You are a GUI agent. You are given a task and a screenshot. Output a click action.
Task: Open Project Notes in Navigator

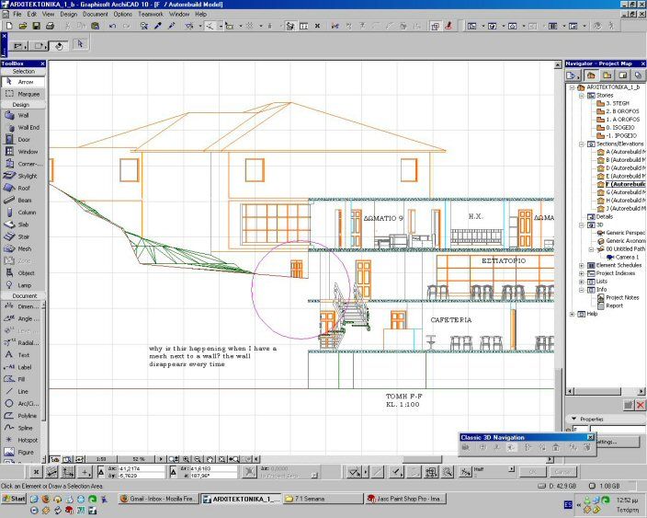click(622, 297)
